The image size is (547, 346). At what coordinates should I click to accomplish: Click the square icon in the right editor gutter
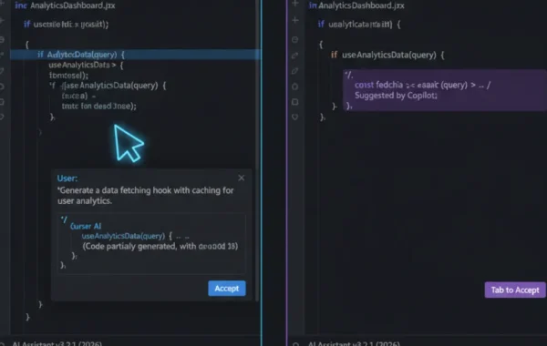coord(295,102)
